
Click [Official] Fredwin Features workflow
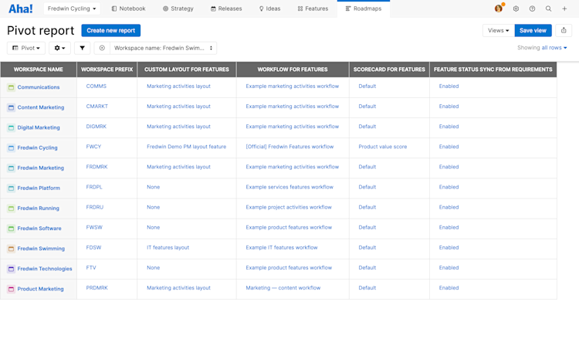coord(289,147)
